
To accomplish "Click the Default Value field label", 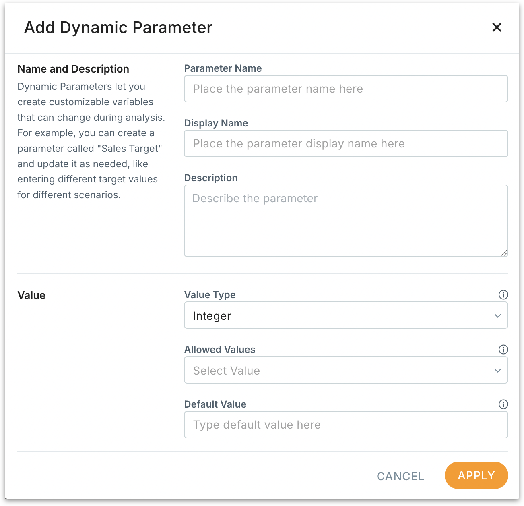I will coord(215,404).
